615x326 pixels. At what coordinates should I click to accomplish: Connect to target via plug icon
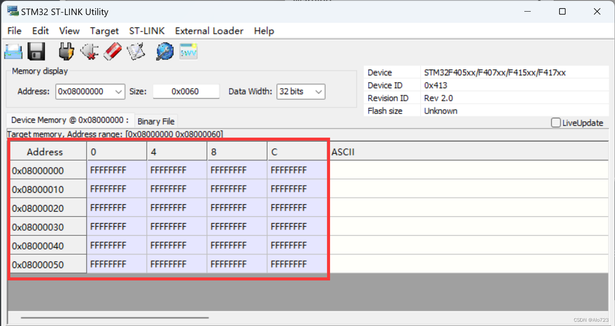click(x=66, y=52)
